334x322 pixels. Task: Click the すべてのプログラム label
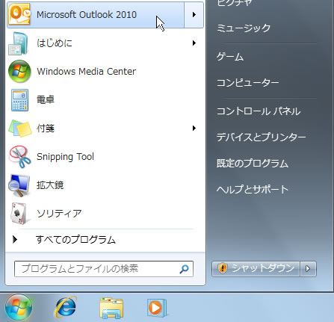tap(75, 240)
